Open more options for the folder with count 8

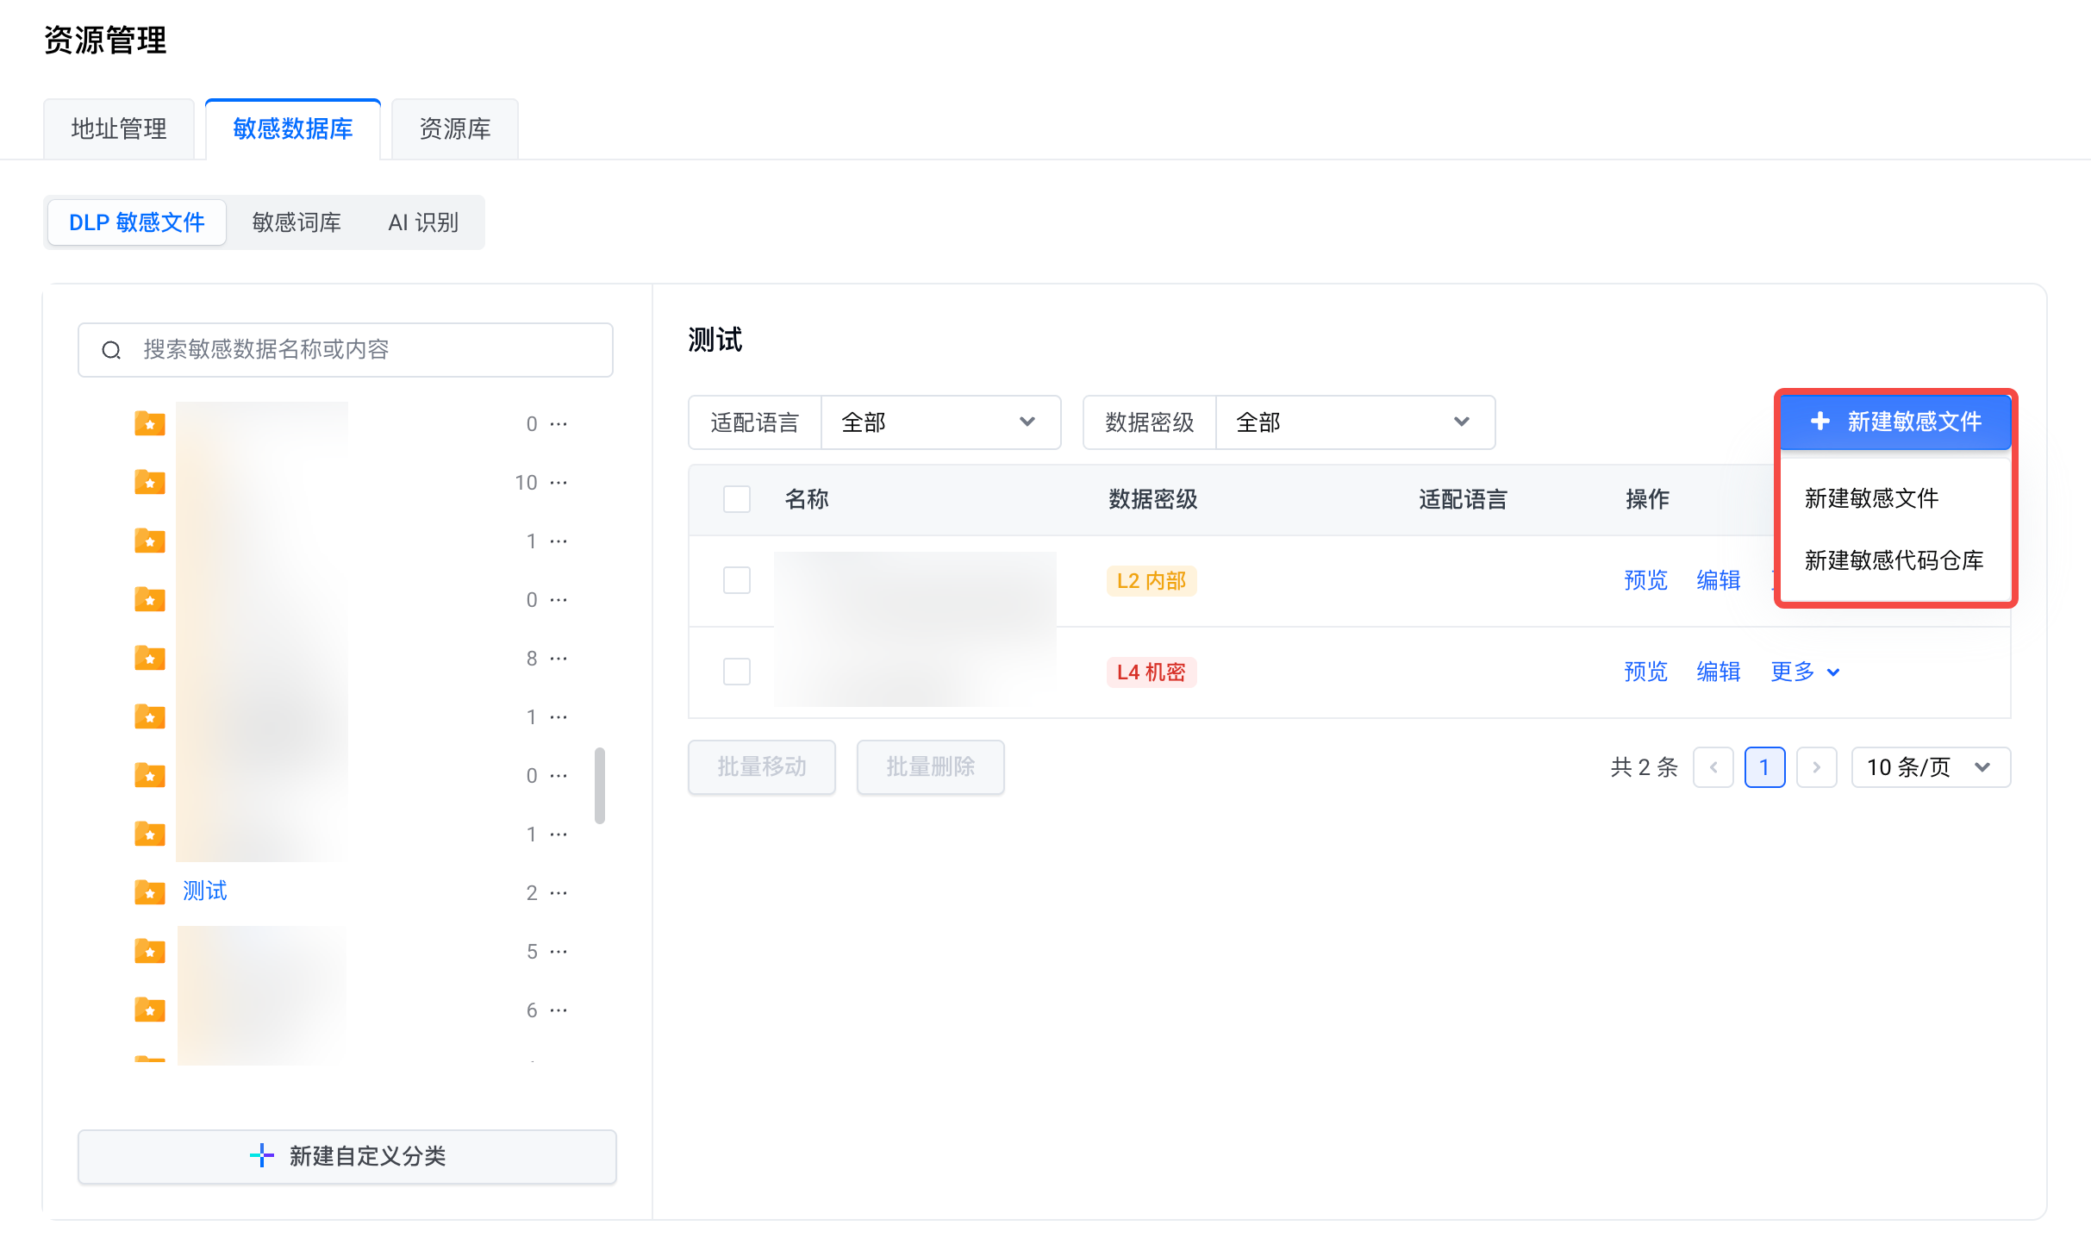click(559, 659)
